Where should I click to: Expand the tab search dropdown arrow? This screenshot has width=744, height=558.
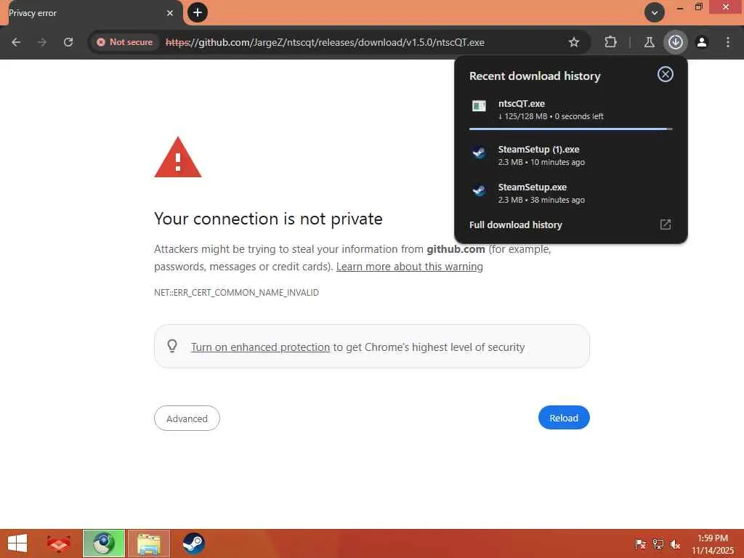655,12
